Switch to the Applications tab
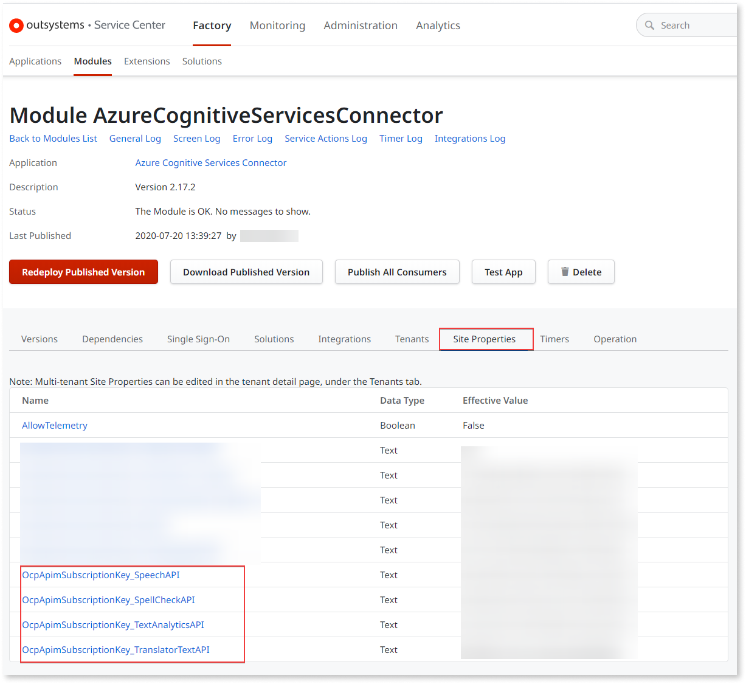 [35, 61]
